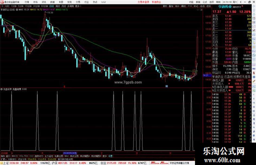Click the 叠加 toolbar button
The image size is (256, 165).
click(171, 6)
